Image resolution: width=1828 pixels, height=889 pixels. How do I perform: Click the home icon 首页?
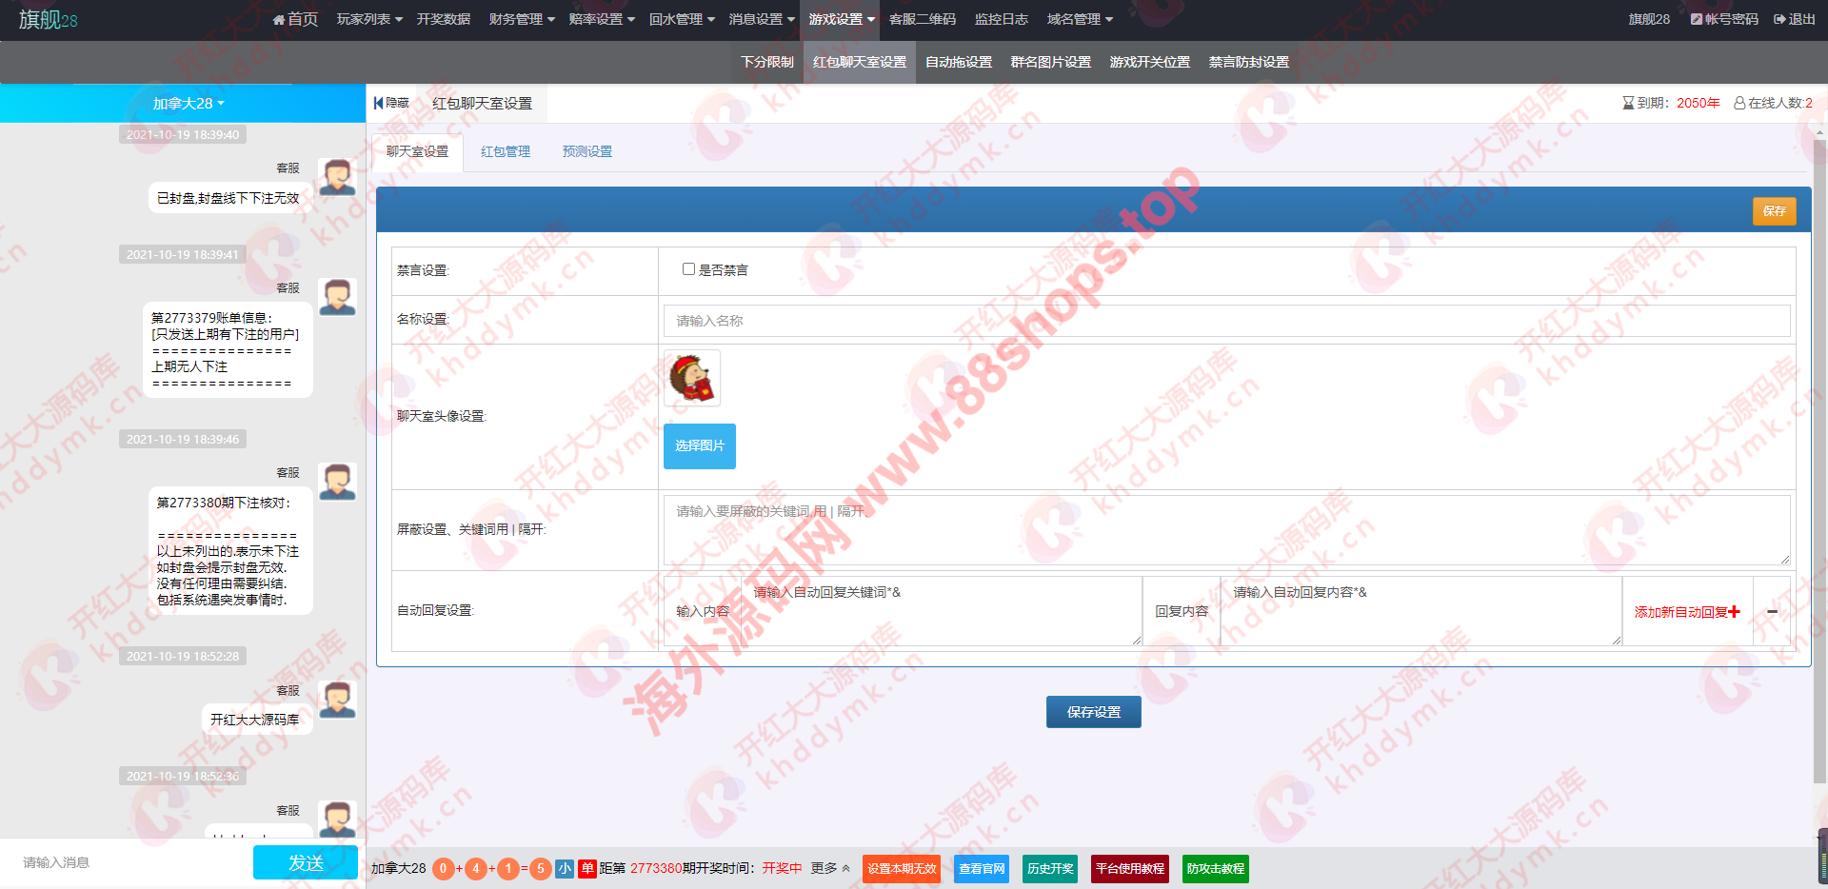[278, 20]
